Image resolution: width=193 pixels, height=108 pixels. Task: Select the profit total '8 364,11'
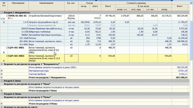(183, 74)
